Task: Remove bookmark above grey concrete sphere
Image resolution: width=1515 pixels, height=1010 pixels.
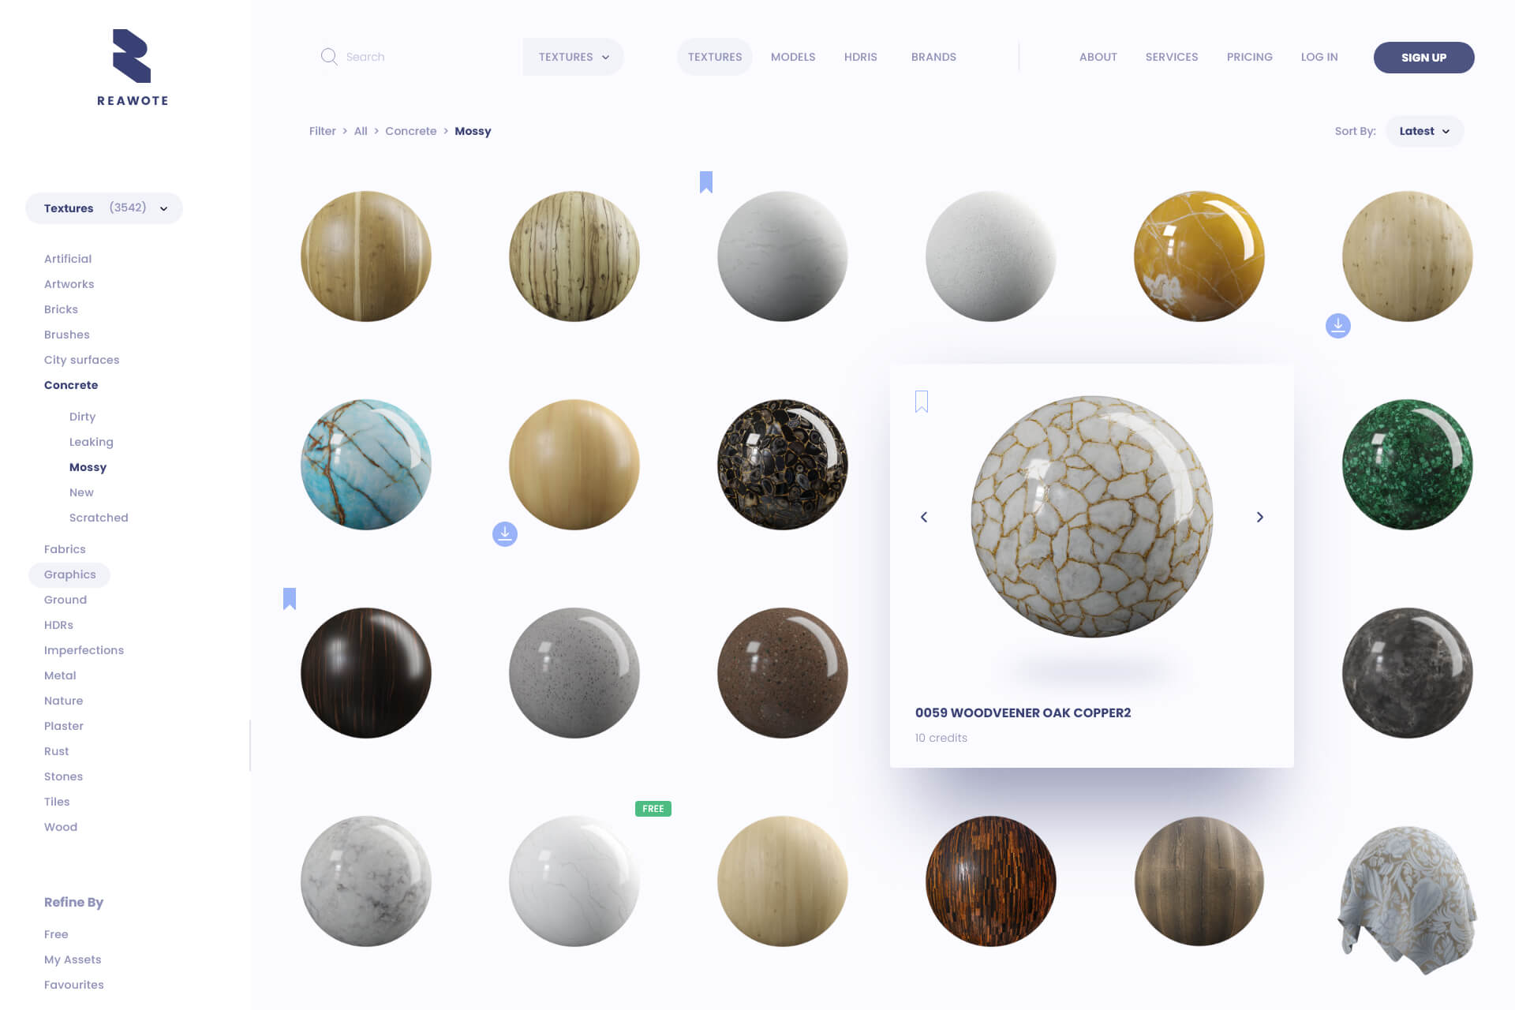Action: [706, 182]
